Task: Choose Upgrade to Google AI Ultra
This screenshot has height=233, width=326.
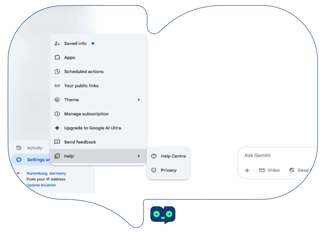Action: tap(92, 128)
